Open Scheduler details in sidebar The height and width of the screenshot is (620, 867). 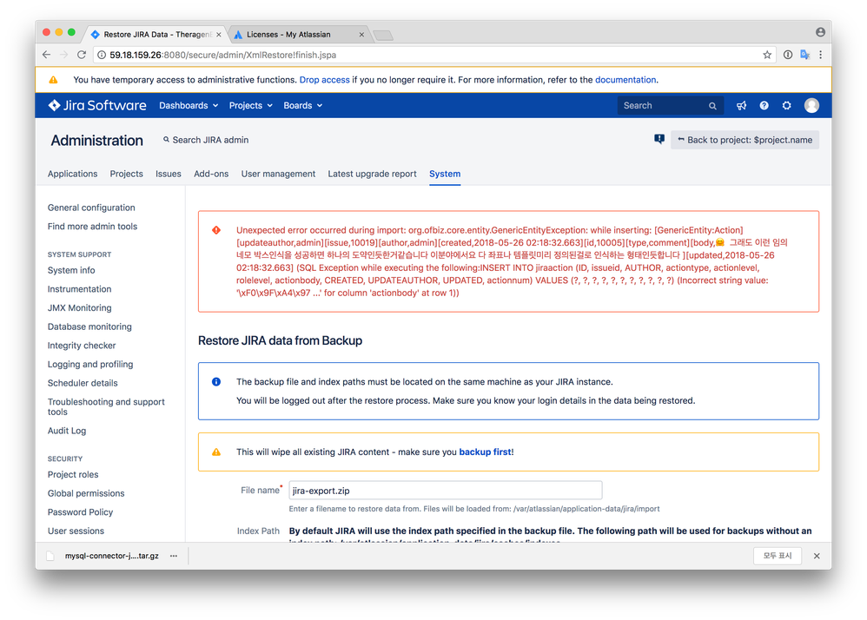(x=83, y=383)
